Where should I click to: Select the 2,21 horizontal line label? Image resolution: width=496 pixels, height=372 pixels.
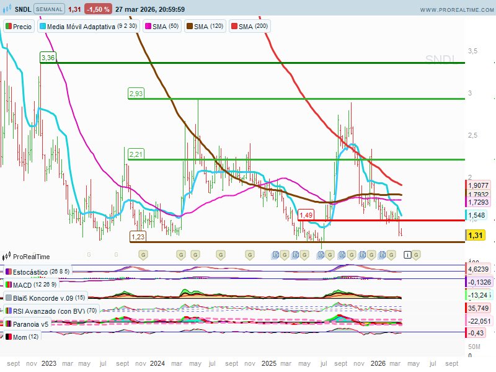pos(136,154)
